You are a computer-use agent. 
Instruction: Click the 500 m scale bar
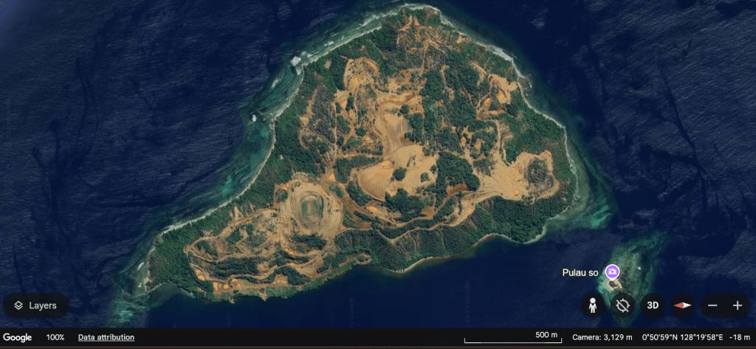pyautogui.click(x=511, y=339)
